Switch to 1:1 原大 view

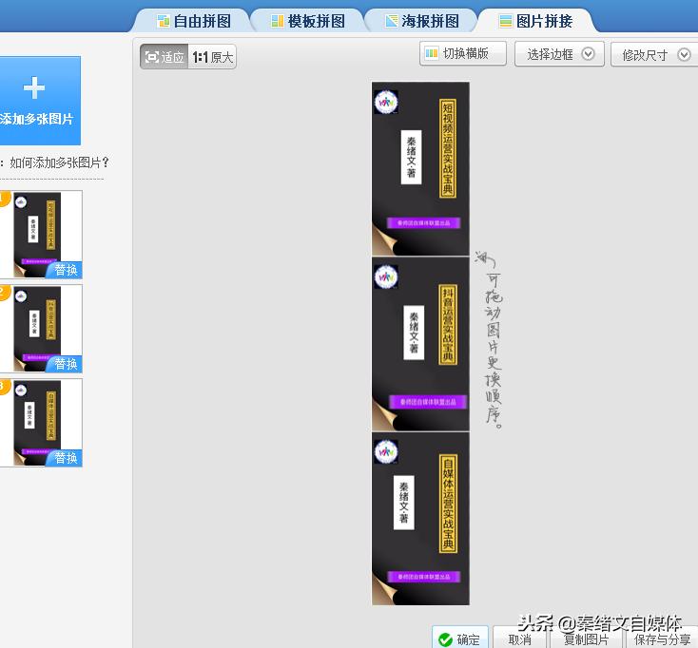[x=212, y=57]
